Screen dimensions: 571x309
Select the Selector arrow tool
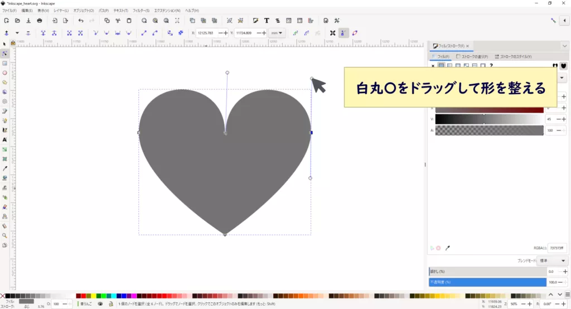4,44
